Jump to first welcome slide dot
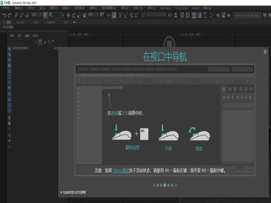Image resolution: width=271 pixels, height=203 pixels. (x=158, y=185)
